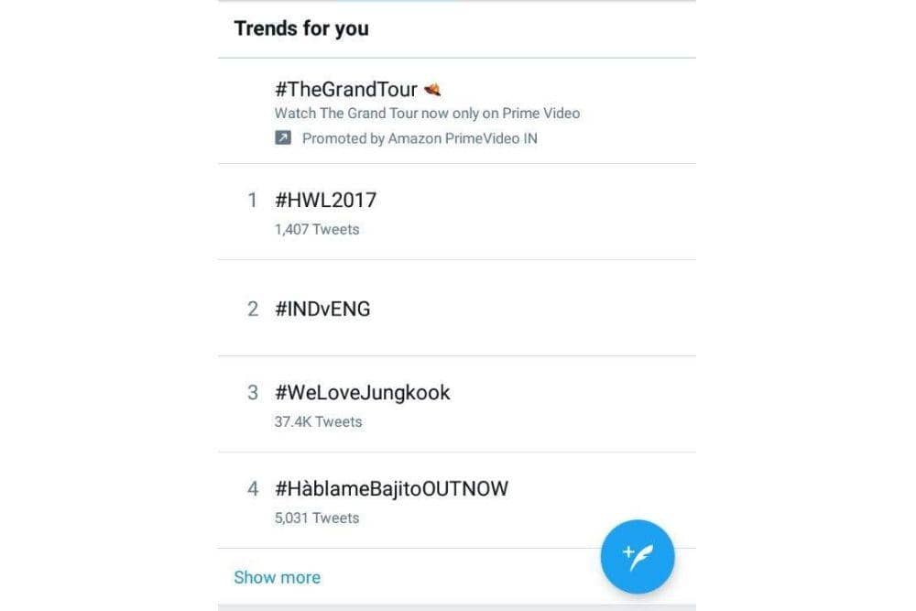The width and height of the screenshot is (916, 611).
Task: Click rank number 3 in trends
Action: tap(253, 393)
